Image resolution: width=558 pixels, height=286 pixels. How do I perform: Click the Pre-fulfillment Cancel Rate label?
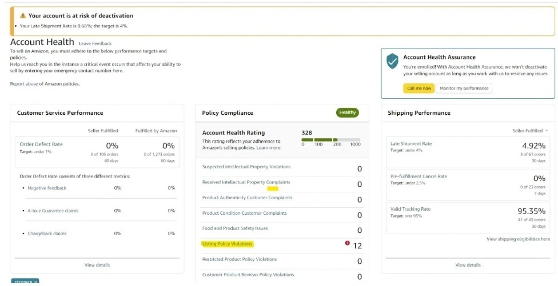pos(418,176)
